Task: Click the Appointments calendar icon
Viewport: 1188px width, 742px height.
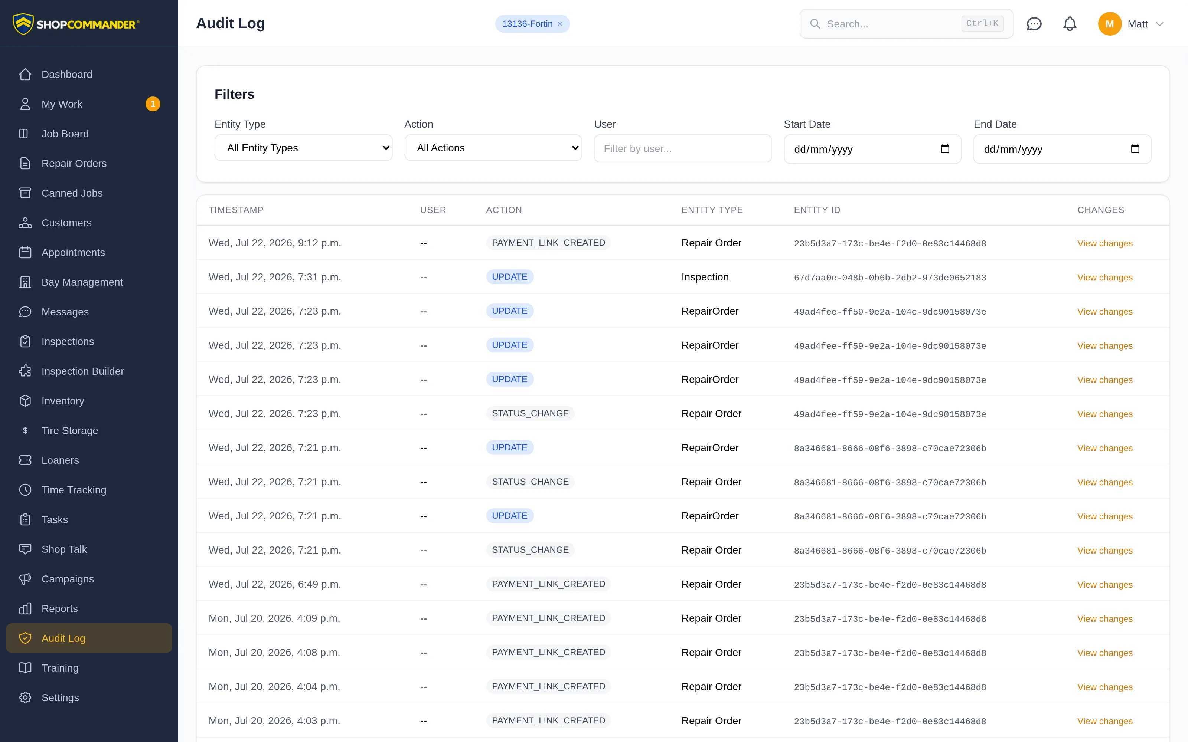Action: tap(25, 252)
